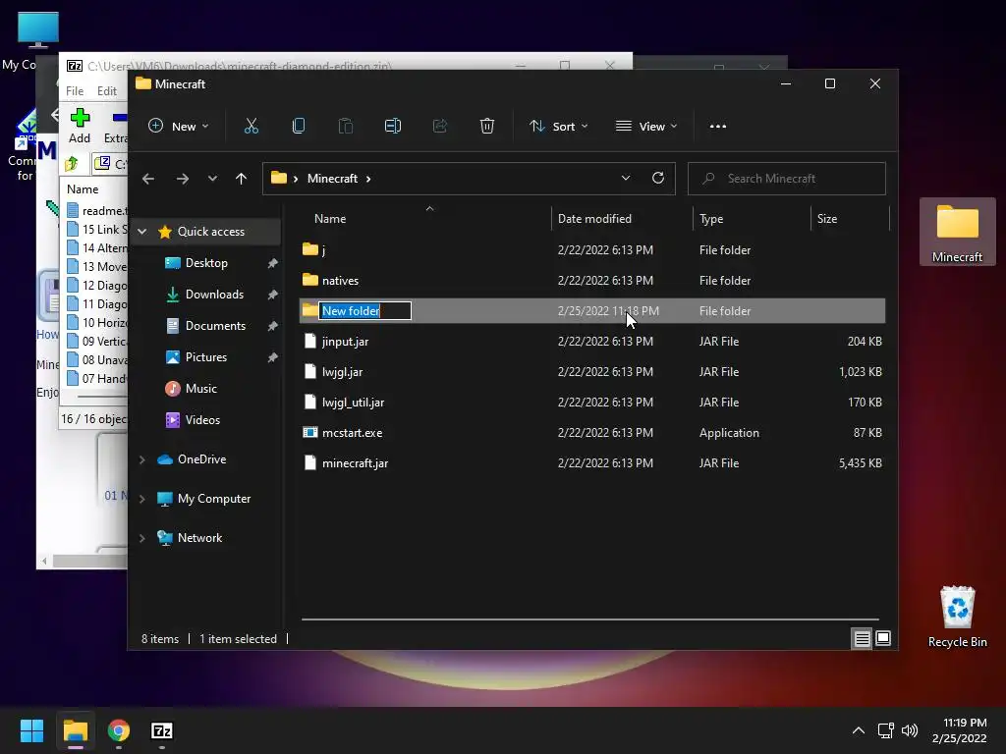Viewport: 1006px width, 754px height.
Task: Click the Name column in 7-Zip window
Action: coord(83,189)
